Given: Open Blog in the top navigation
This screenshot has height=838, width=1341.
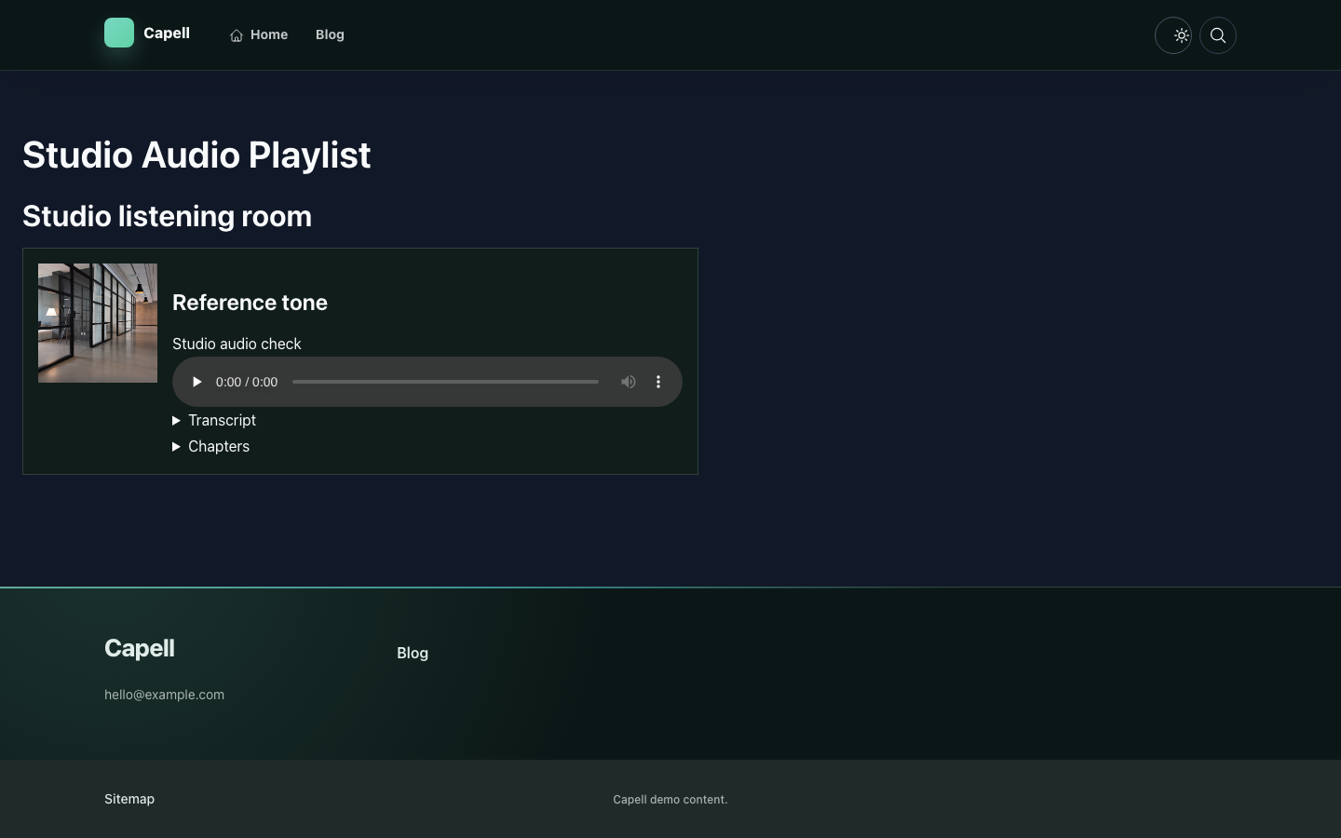Looking at the screenshot, I should click(x=330, y=34).
